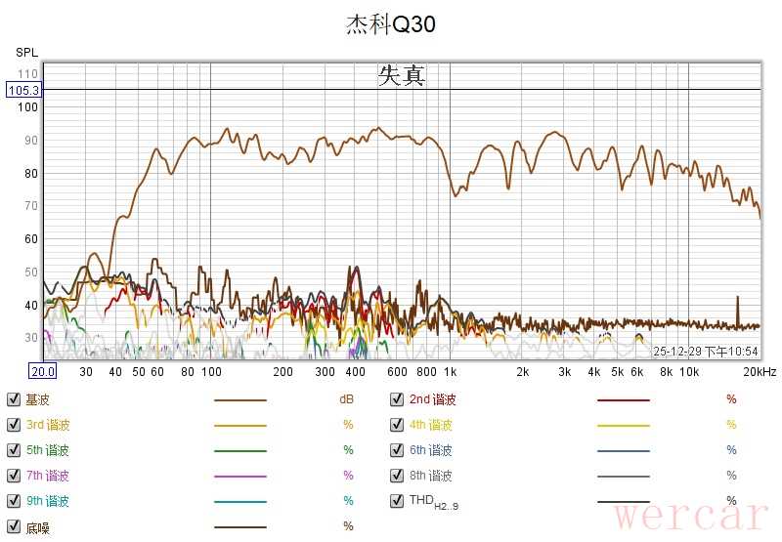This screenshot has width=782, height=542.
Task: Uncheck the 8th 谐波 checkbox
Action: click(x=396, y=476)
